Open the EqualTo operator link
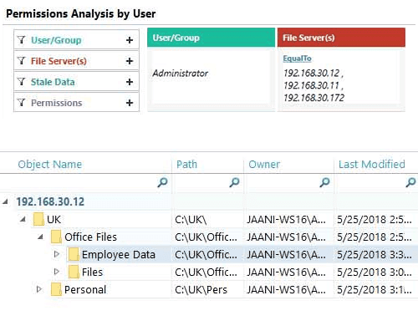 click(x=297, y=59)
